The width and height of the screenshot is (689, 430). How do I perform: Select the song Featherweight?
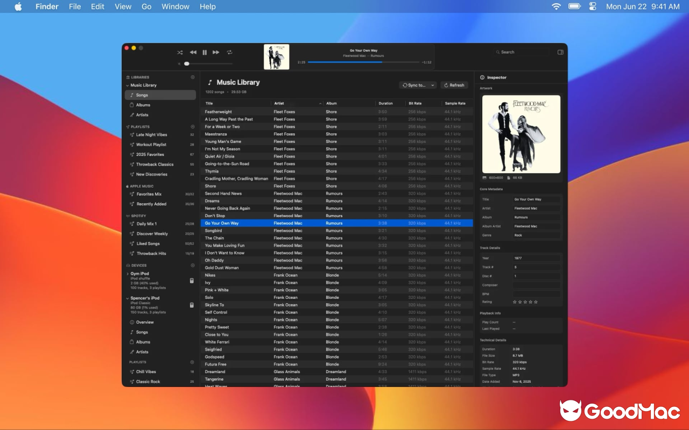(337, 112)
